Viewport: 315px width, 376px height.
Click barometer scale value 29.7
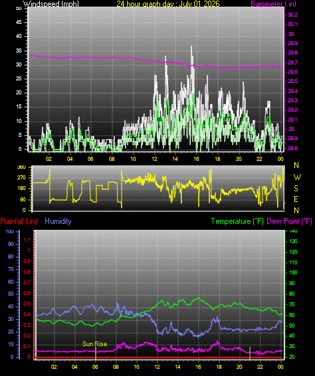(292, 62)
